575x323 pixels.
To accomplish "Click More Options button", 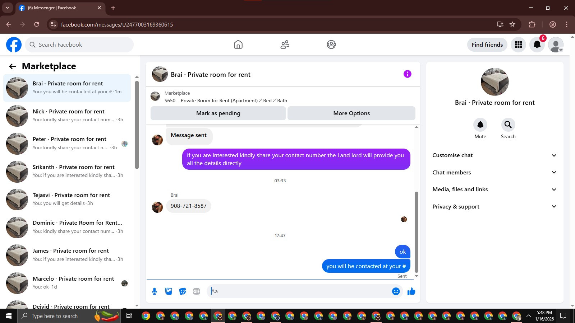I will (351, 113).
